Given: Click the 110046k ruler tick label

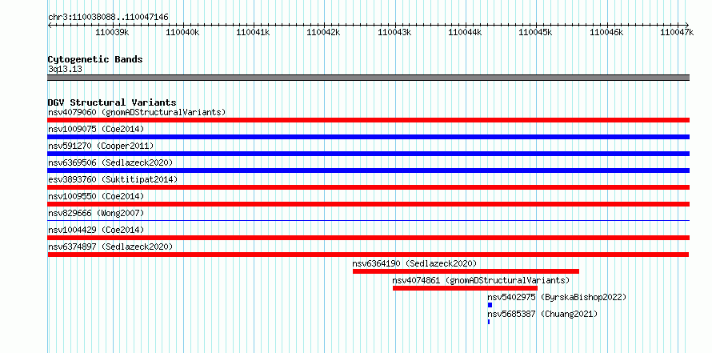Looking at the screenshot, I should tap(606, 32).
